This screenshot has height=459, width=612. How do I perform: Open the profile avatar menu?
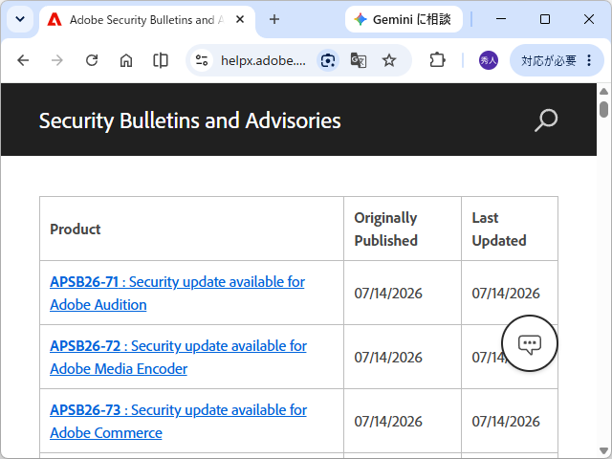click(x=489, y=60)
